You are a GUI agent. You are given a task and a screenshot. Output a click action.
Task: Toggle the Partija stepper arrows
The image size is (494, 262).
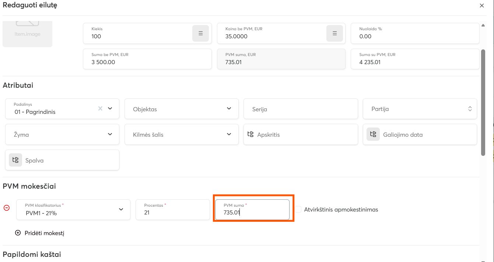(470, 109)
